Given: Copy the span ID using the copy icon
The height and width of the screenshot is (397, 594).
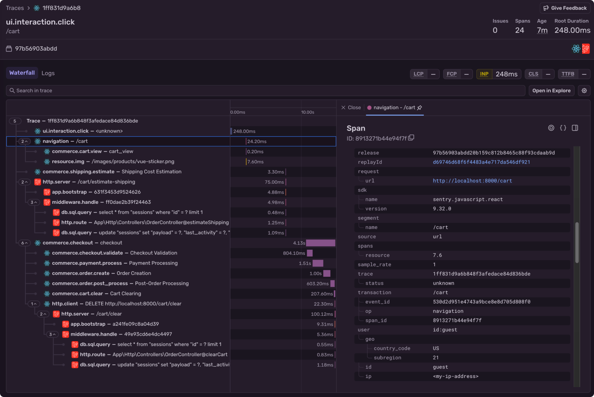Looking at the screenshot, I should pos(411,137).
